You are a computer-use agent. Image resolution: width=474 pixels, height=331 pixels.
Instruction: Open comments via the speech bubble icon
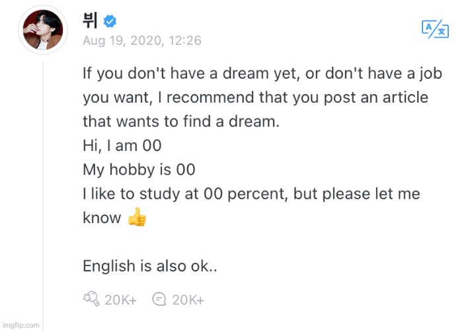[x=159, y=300]
